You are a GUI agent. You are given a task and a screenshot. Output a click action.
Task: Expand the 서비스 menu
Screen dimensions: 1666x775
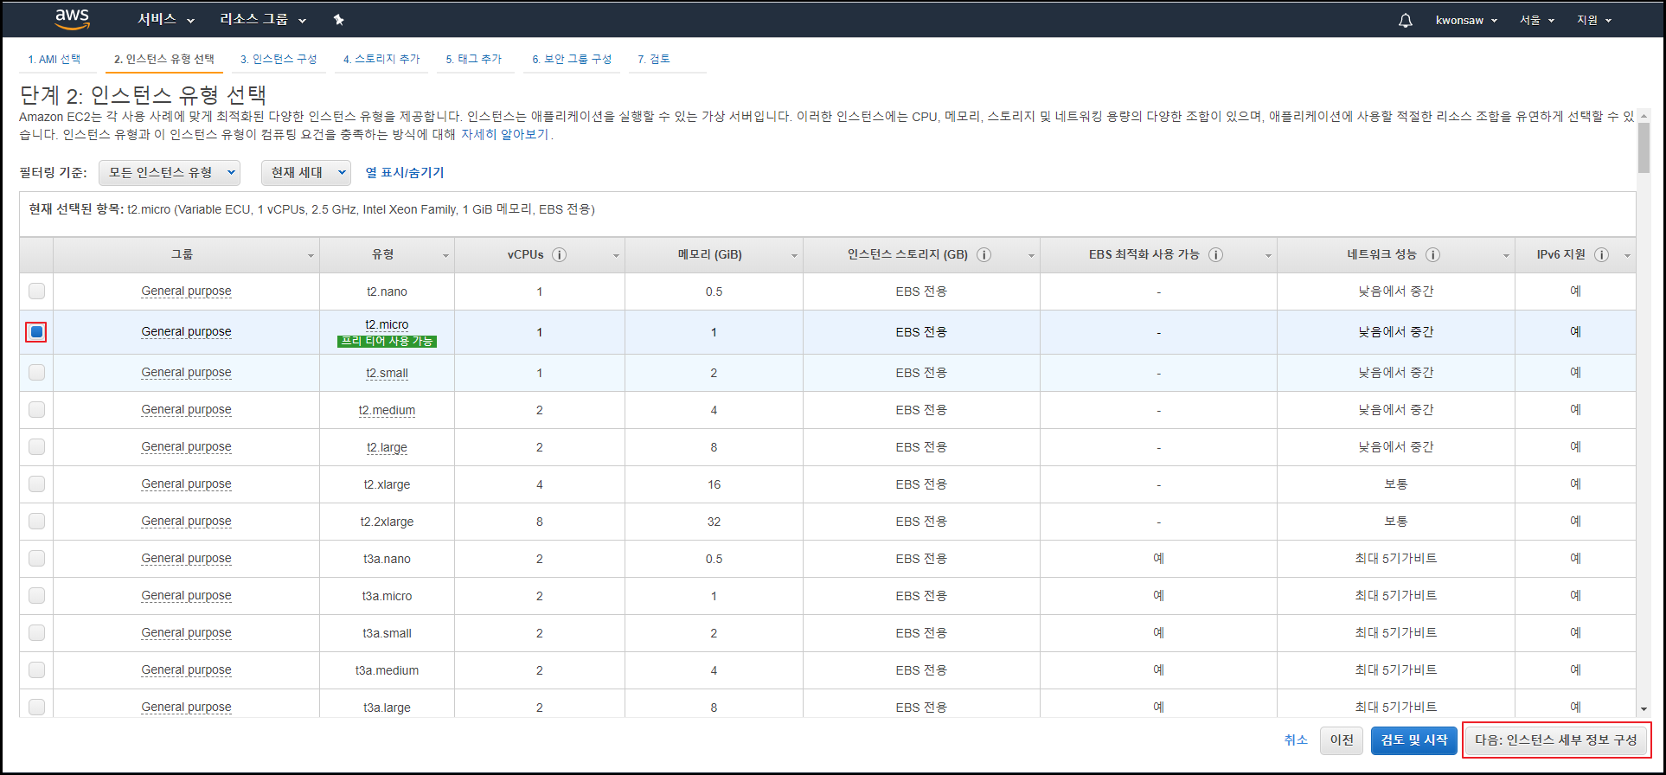(166, 19)
